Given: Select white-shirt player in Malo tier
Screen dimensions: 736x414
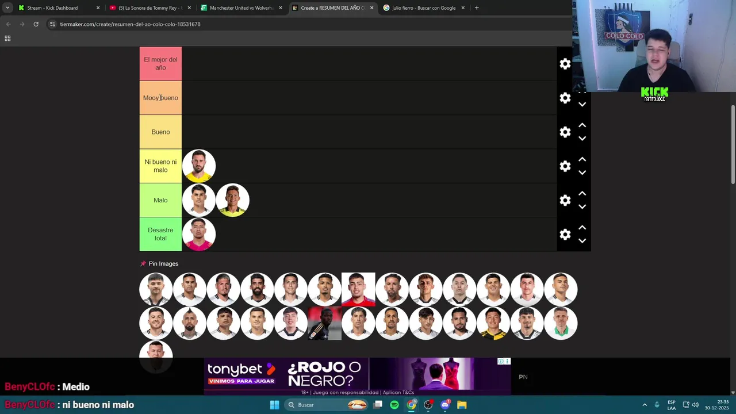Looking at the screenshot, I should tap(199, 200).
